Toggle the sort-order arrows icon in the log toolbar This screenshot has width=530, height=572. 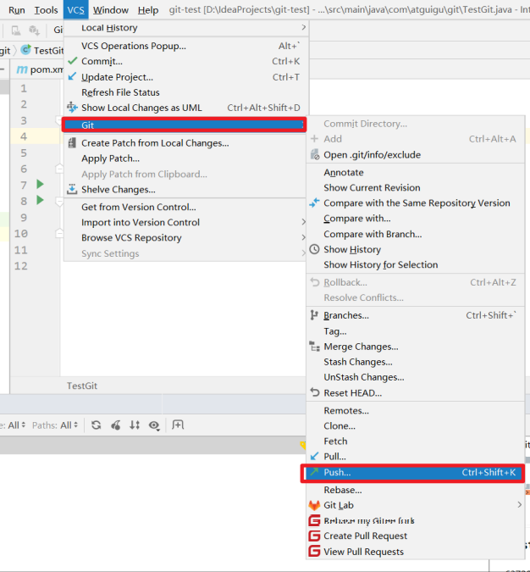[135, 425]
